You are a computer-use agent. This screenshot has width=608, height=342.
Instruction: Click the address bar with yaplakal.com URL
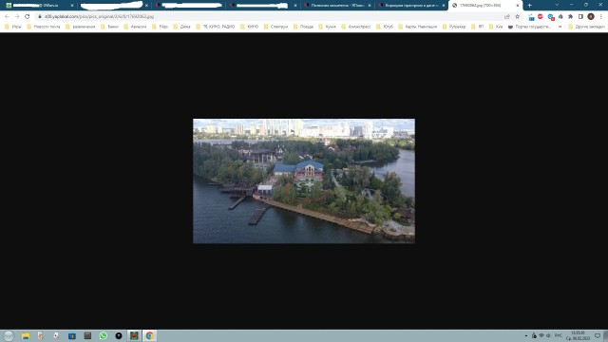pos(272,17)
